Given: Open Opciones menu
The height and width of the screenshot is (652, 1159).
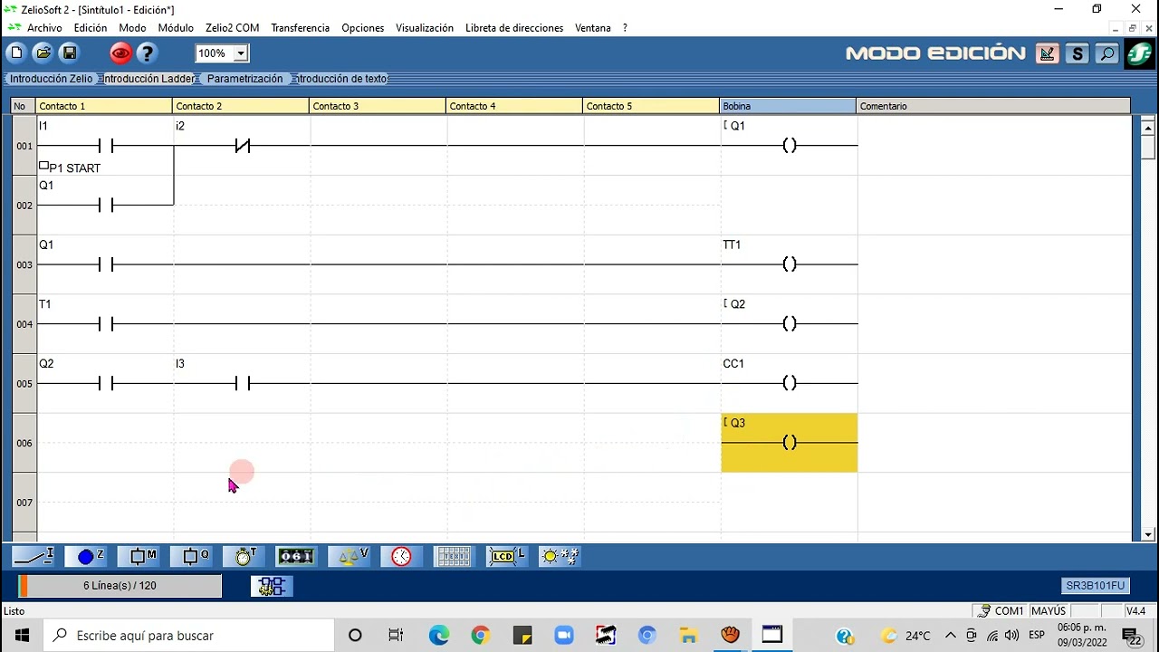Looking at the screenshot, I should click(362, 28).
